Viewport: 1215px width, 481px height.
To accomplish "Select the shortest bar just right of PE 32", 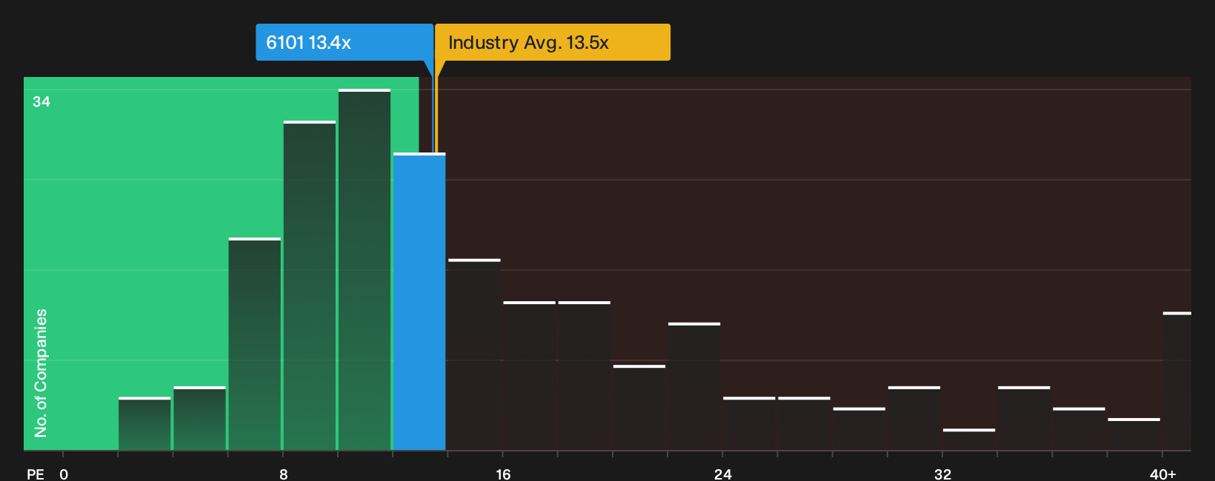I will (969, 440).
